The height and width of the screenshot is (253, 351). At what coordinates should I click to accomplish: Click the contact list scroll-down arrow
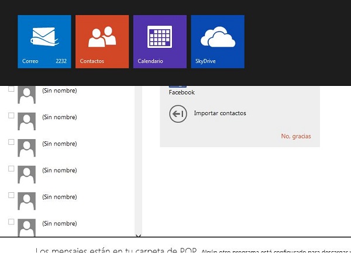pyautogui.click(x=138, y=236)
